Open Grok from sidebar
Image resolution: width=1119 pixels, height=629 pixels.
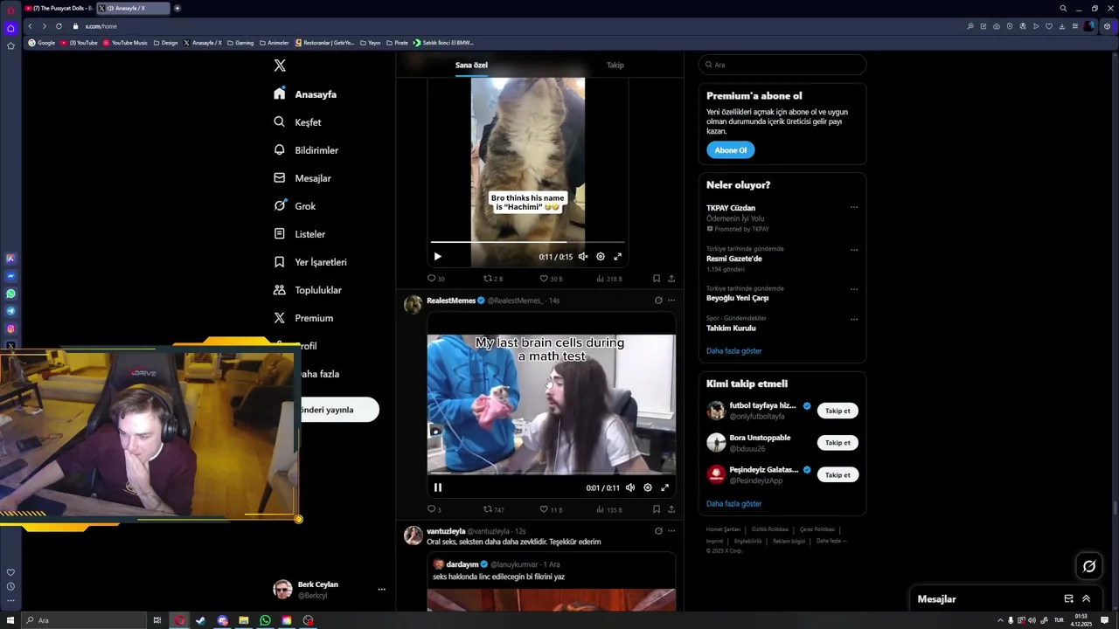295,206
